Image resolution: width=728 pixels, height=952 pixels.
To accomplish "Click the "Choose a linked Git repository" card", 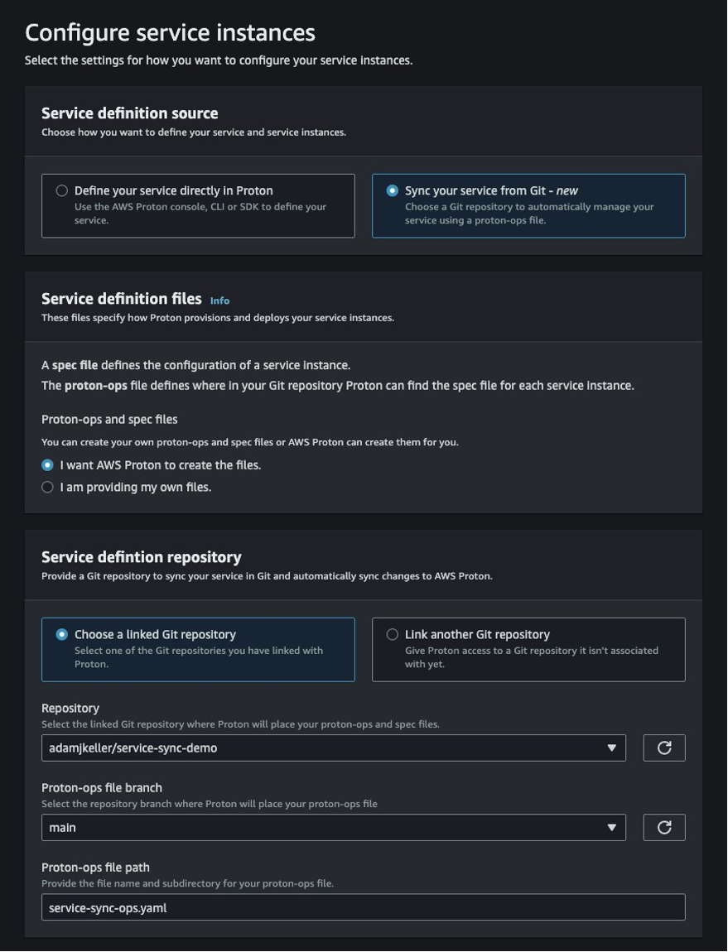I will (199, 650).
